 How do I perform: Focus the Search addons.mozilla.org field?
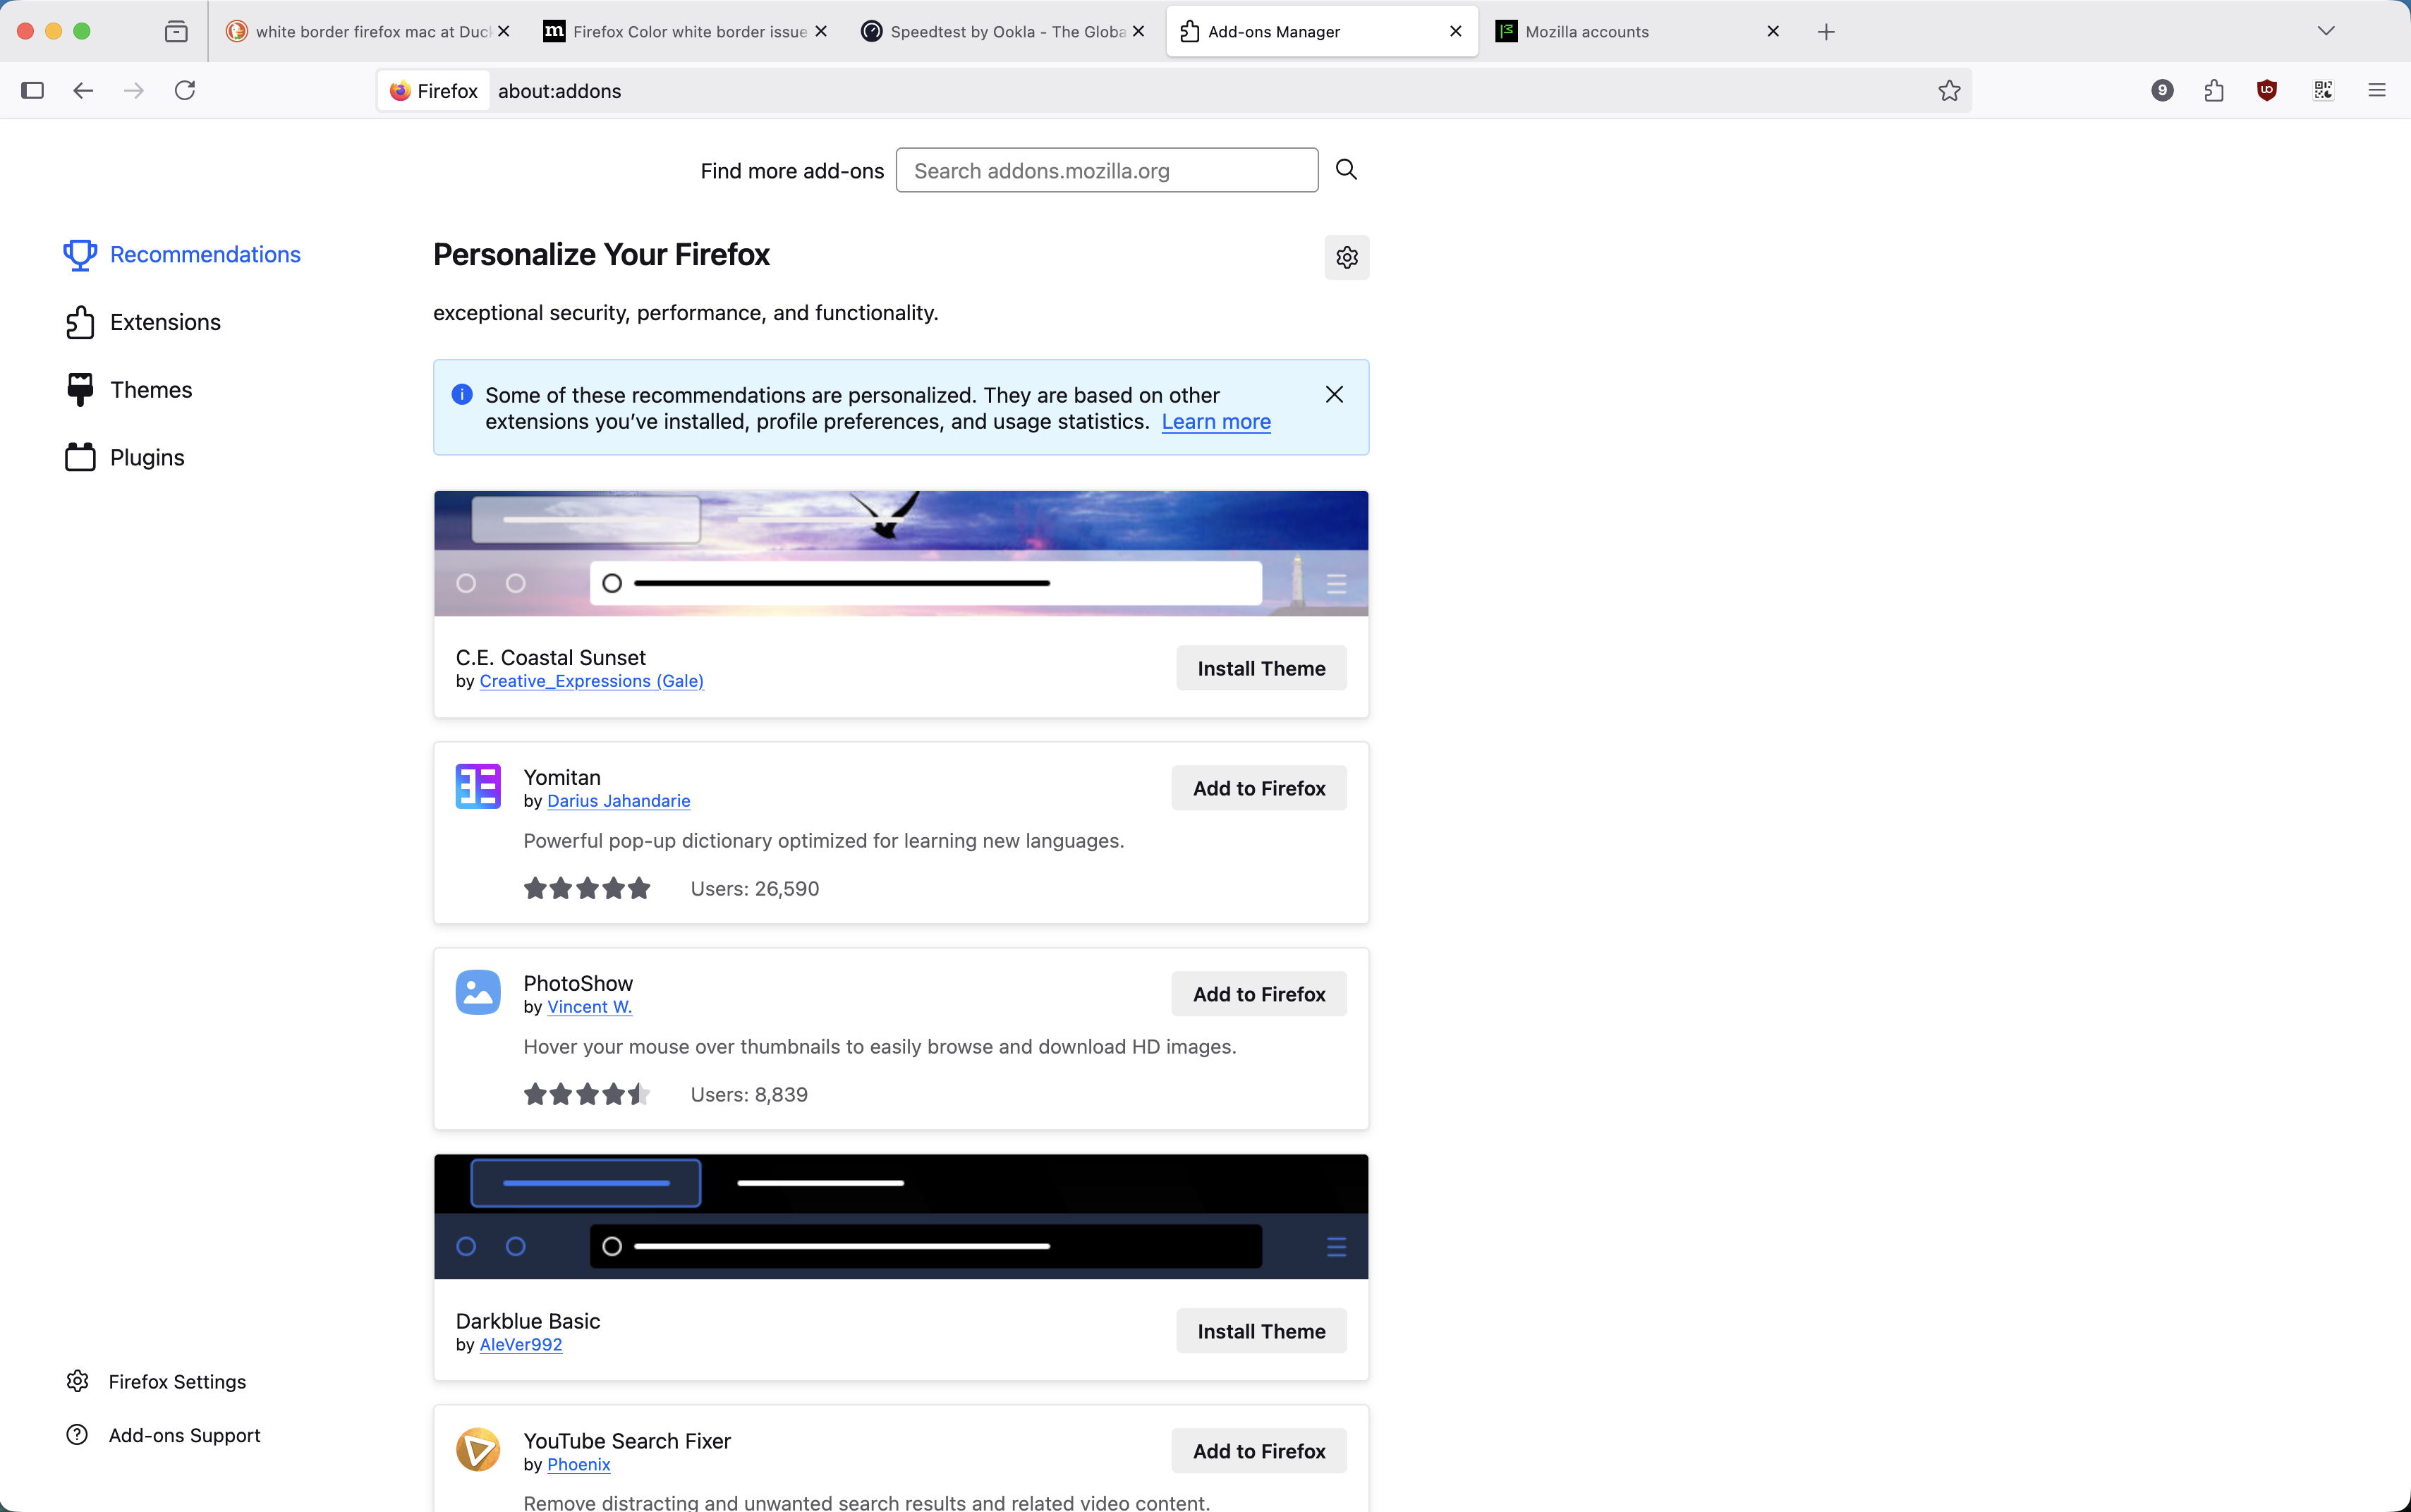click(x=1106, y=171)
